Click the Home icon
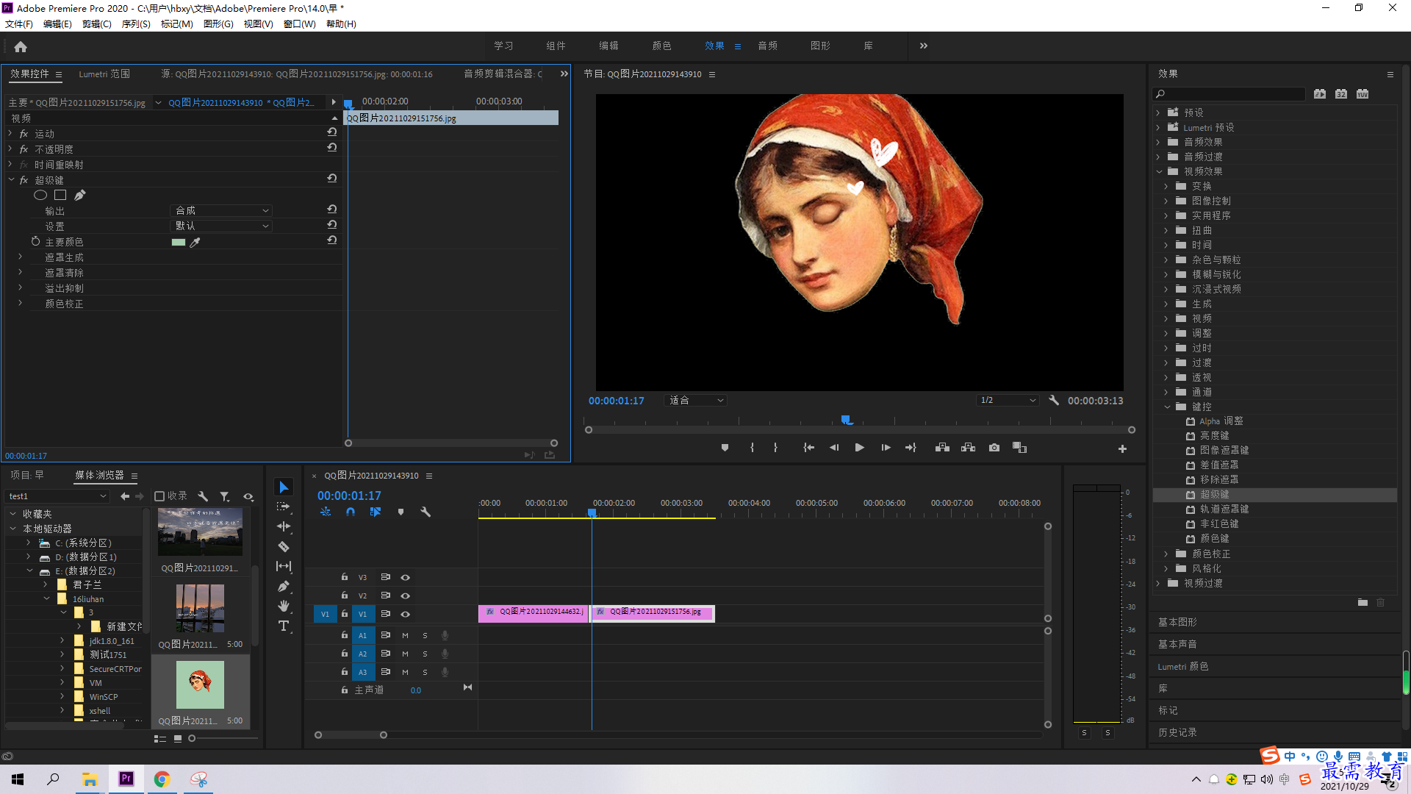The image size is (1411, 794). tap(21, 46)
